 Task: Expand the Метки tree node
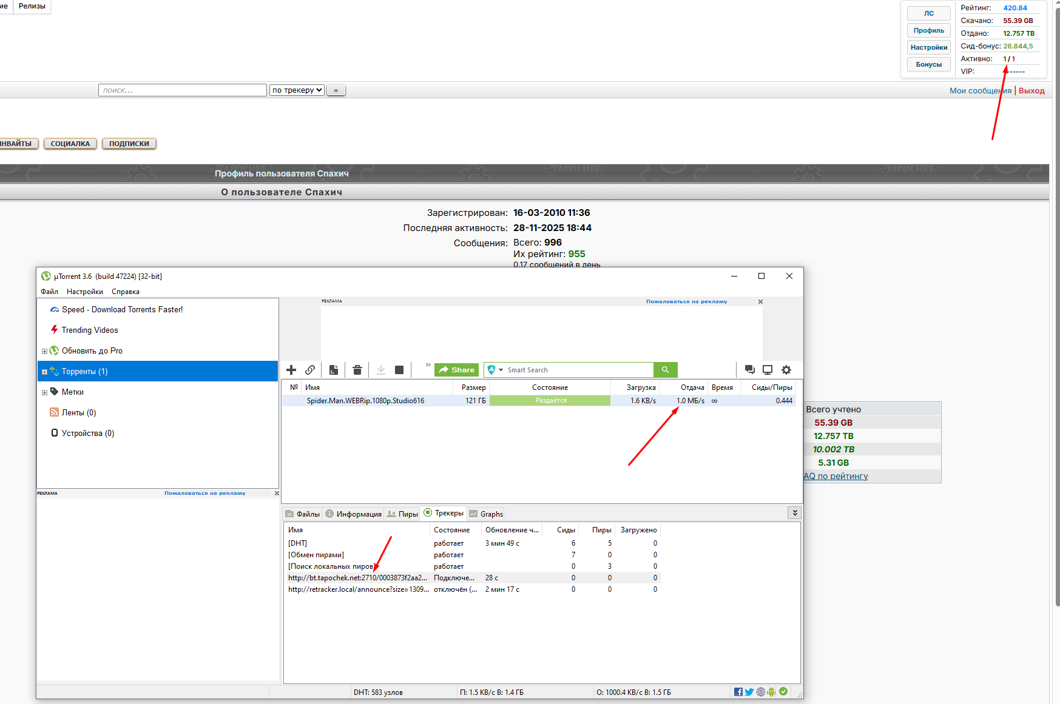44,392
